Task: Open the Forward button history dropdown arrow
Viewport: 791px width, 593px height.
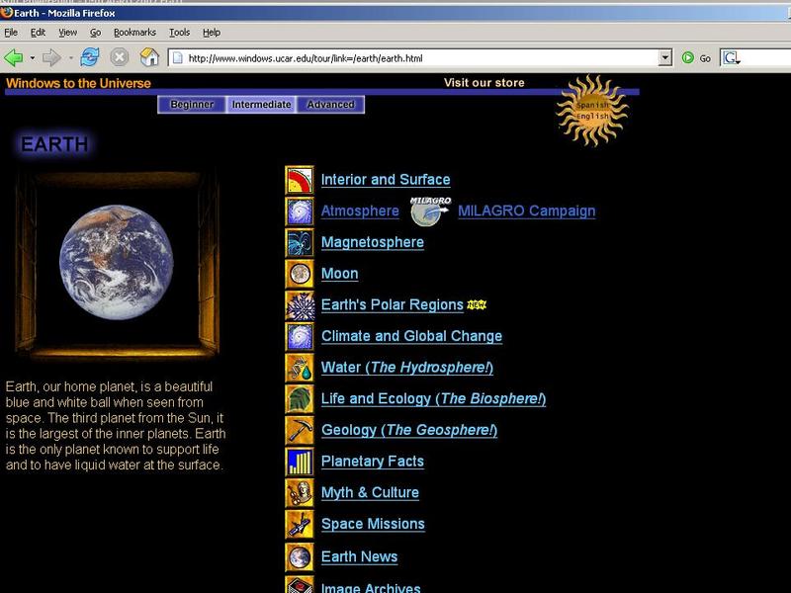Action: point(70,58)
